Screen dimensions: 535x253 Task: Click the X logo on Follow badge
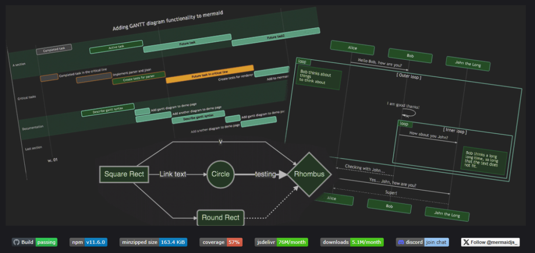point(466,243)
